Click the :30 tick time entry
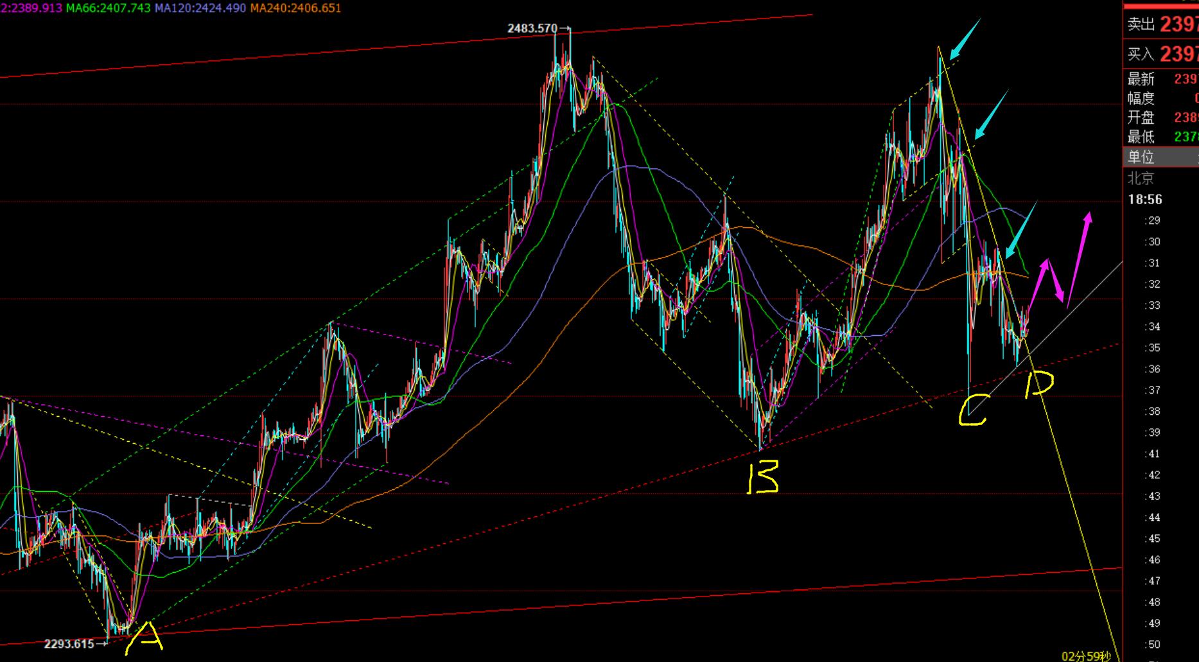The height and width of the screenshot is (662, 1199). 1153,241
